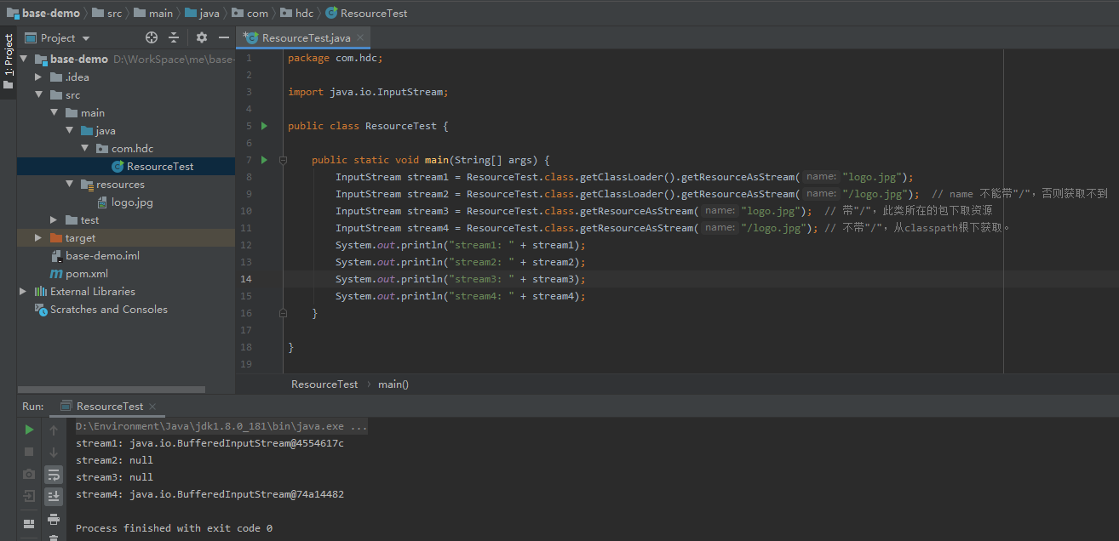Screen dimensions: 1119x541
Task: Expand the target folder
Action: [x=38, y=238]
